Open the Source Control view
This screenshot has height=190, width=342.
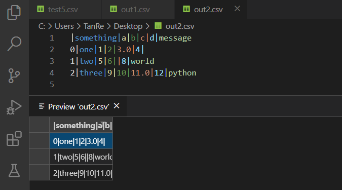(x=14, y=75)
